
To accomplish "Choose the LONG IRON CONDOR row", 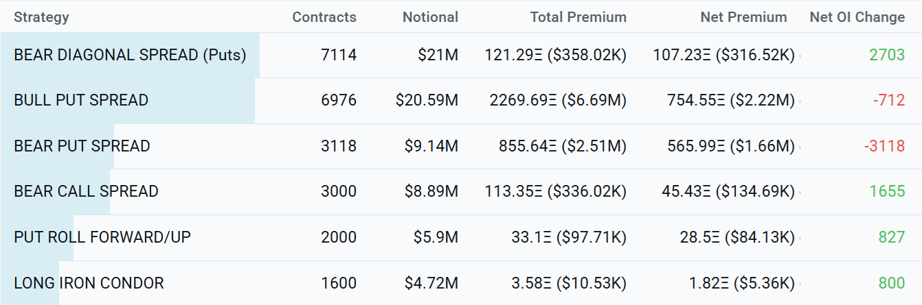I will pos(89,282).
